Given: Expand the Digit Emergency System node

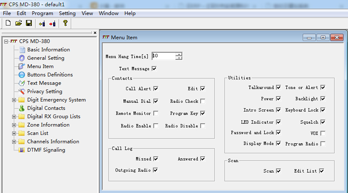Looking at the screenshot, I should coord(14,100).
